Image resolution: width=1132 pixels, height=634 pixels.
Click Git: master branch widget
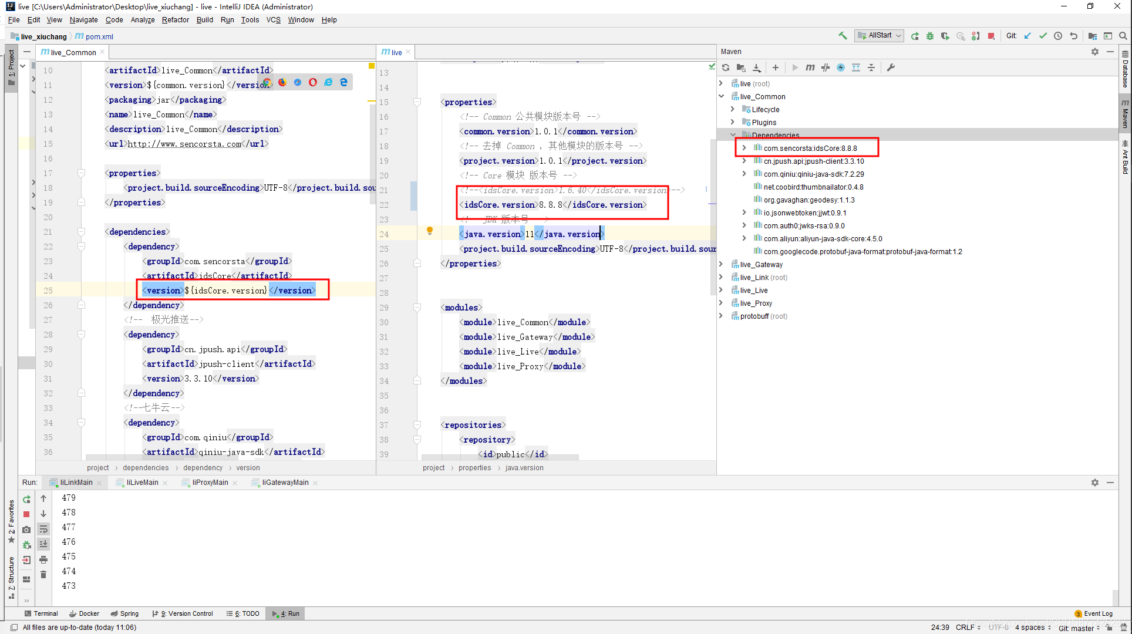coord(1080,628)
